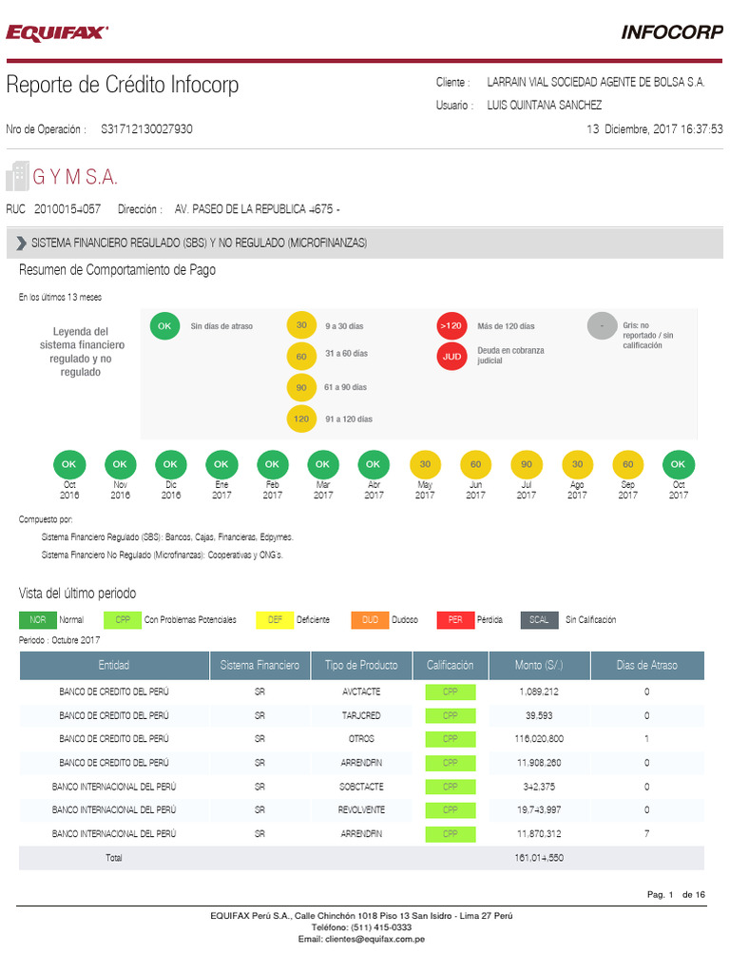730x974 pixels.
Task: Click the Tipo de Producto column header
Action: click(x=361, y=665)
